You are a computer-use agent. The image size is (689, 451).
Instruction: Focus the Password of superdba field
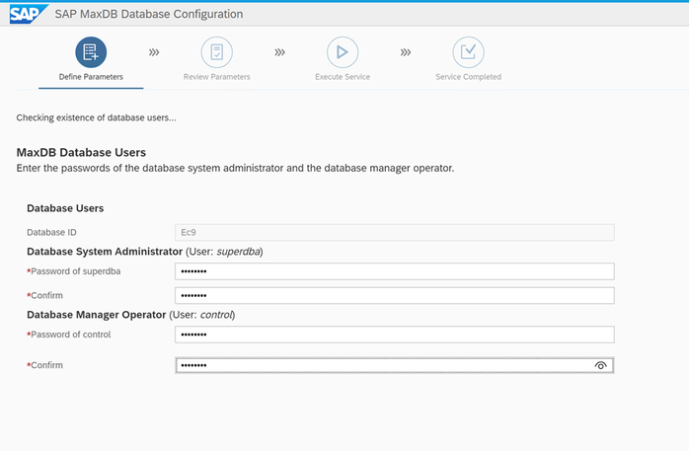(395, 271)
